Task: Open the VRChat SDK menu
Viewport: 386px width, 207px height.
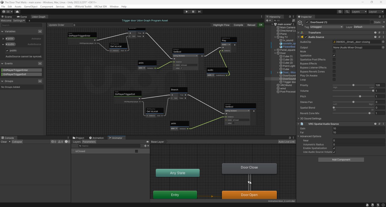Action: coord(100,6)
